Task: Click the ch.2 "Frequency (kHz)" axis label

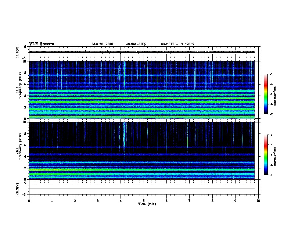Action: (x=20, y=146)
